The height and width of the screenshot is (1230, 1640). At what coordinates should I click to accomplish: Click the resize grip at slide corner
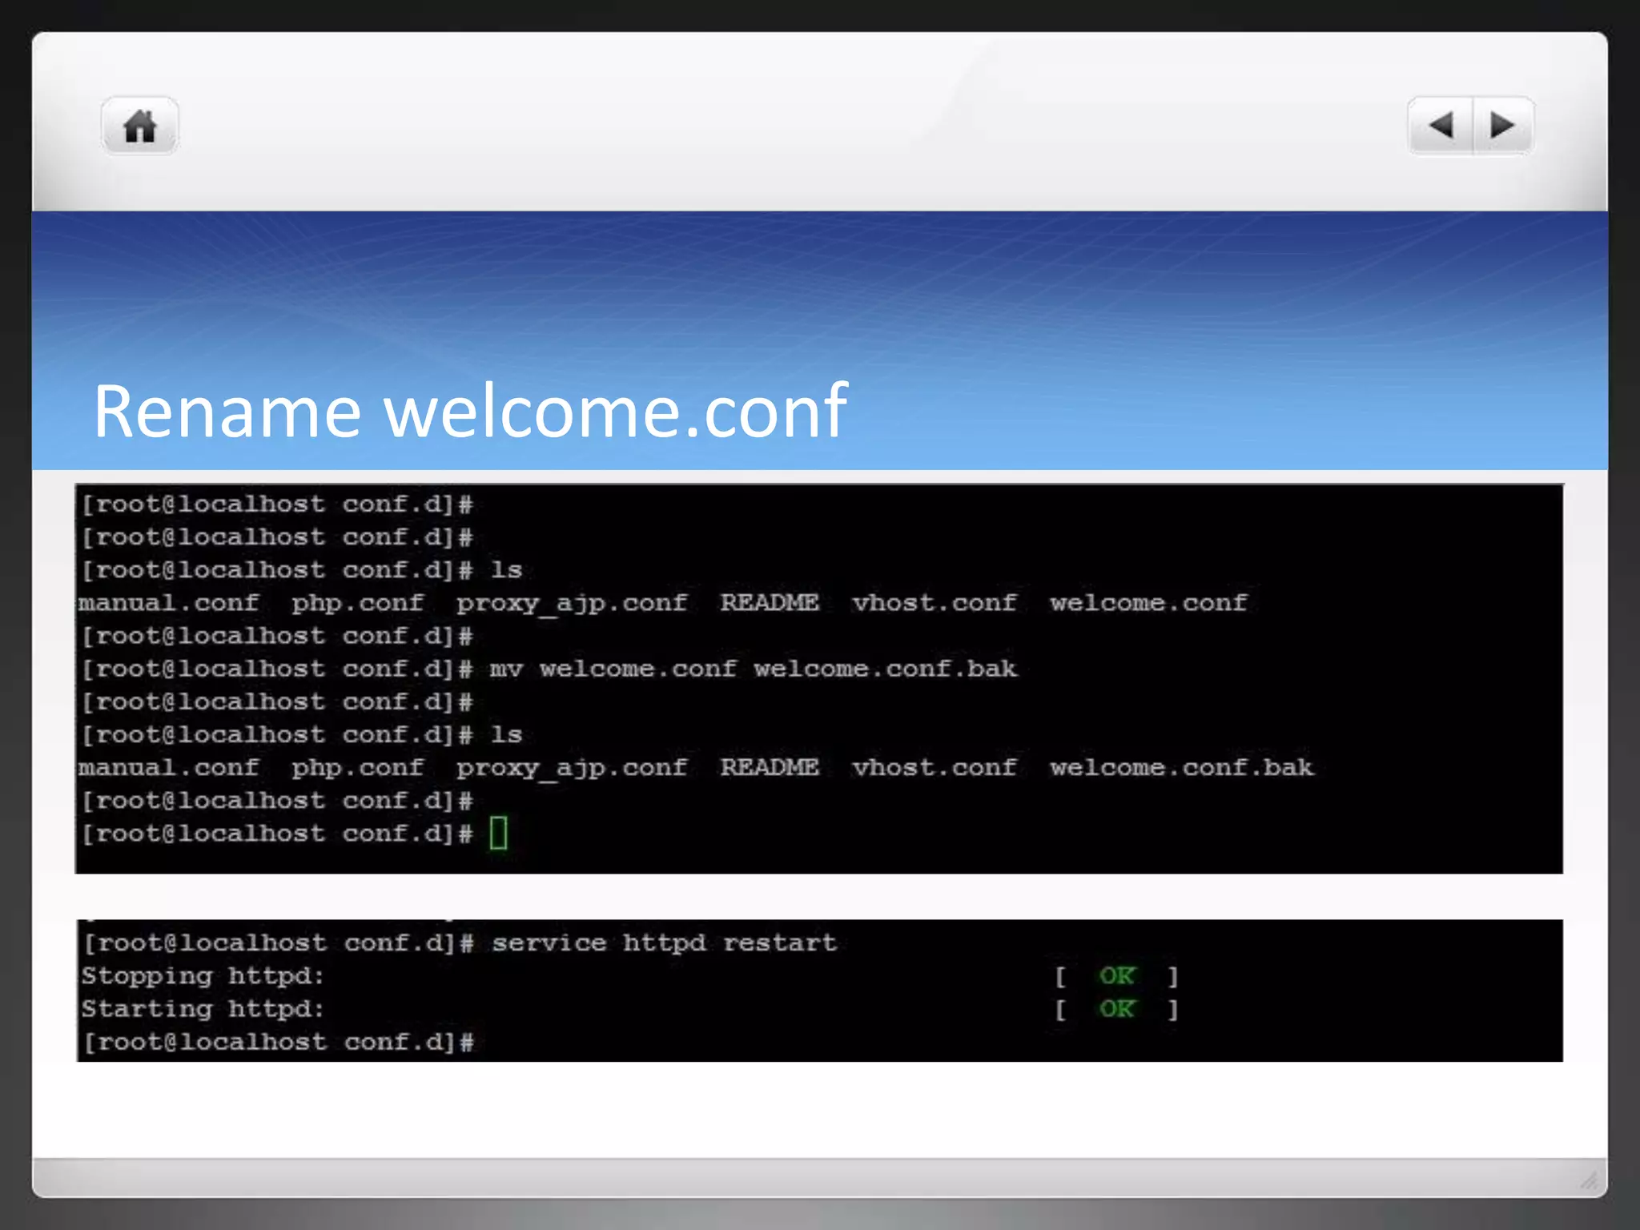pyautogui.click(x=1589, y=1180)
